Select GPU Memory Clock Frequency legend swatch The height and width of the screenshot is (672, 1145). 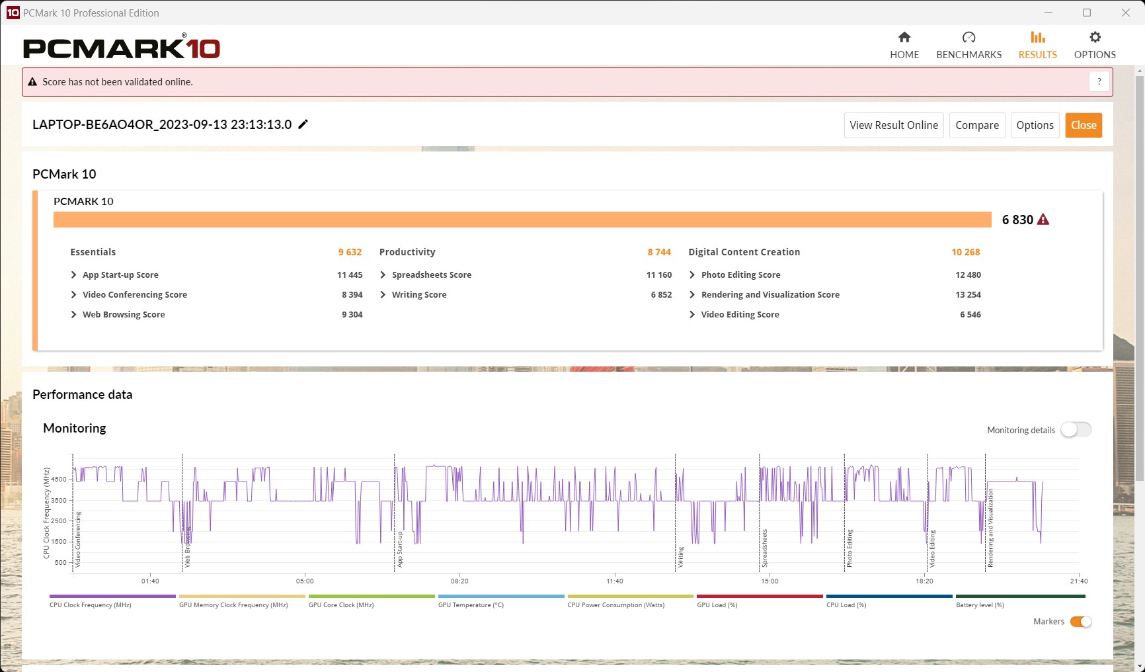pos(242,596)
